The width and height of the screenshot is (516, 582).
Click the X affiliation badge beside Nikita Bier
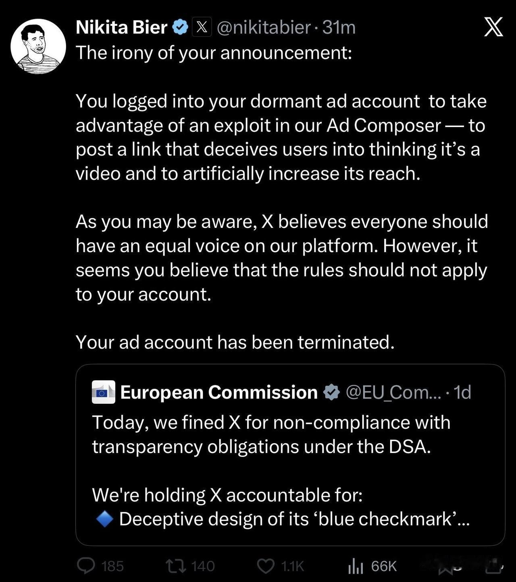click(x=202, y=27)
